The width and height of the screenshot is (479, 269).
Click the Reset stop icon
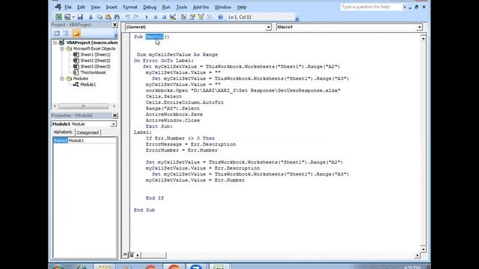(x=164, y=17)
